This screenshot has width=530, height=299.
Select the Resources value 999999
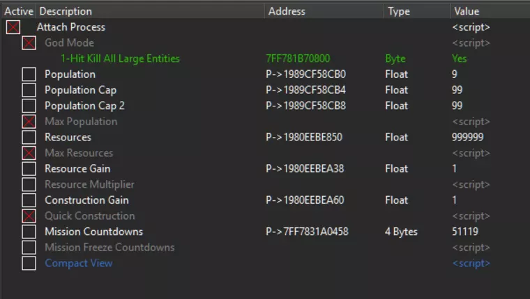(467, 138)
